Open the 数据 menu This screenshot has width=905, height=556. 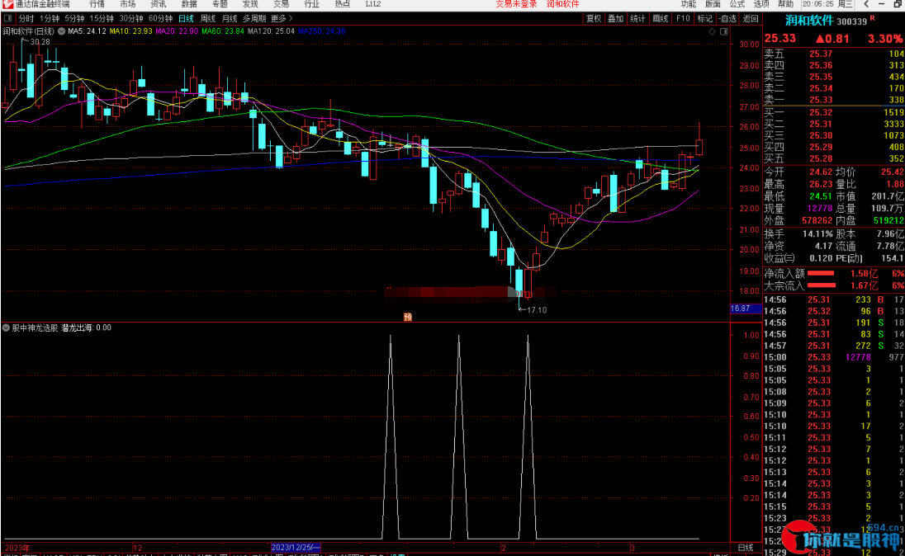coord(189,4)
